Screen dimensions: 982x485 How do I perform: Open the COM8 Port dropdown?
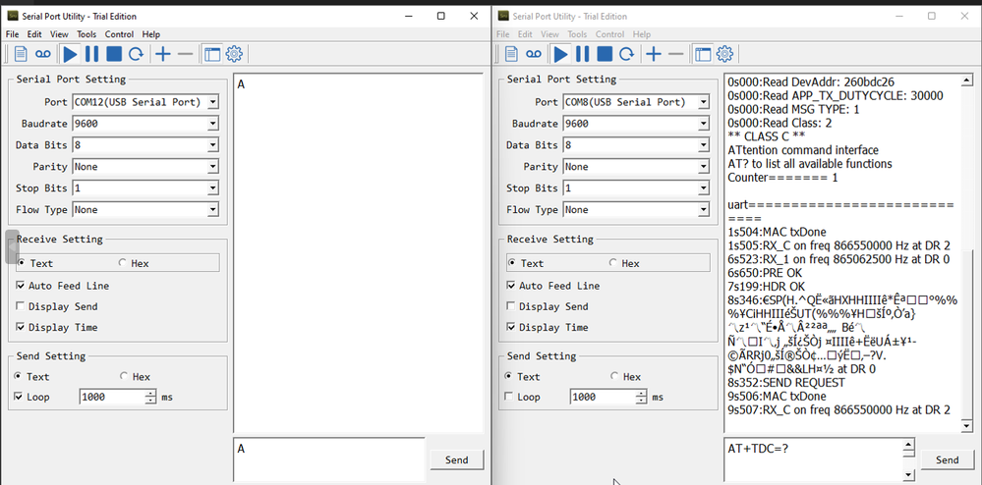[704, 102]
